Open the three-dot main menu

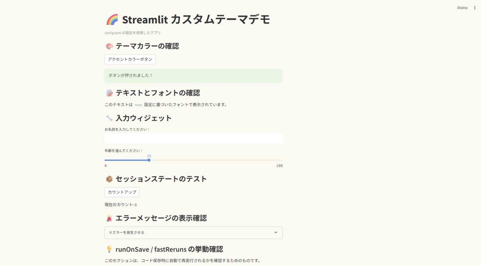[475, 8]
